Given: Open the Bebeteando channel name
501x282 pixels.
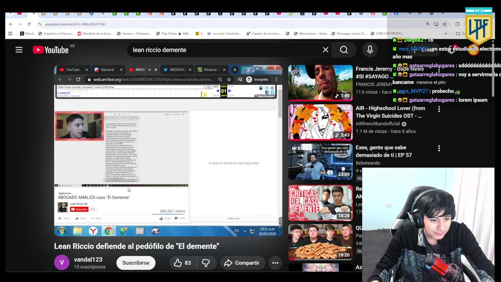Looking at the screenshot, I should [x=368, y=163].
